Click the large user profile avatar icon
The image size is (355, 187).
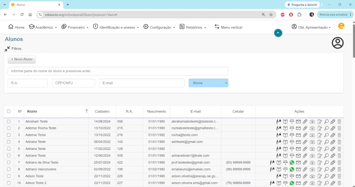338,42
